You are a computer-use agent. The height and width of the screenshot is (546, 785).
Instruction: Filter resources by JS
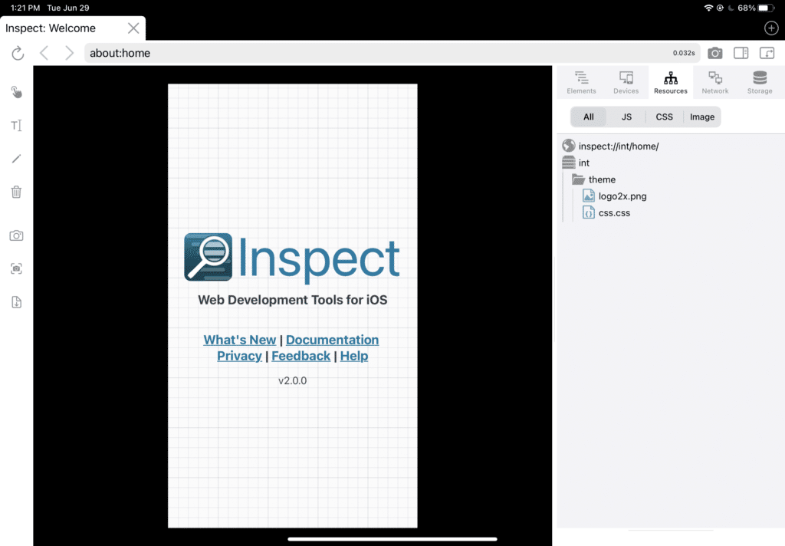pos(626,117)
